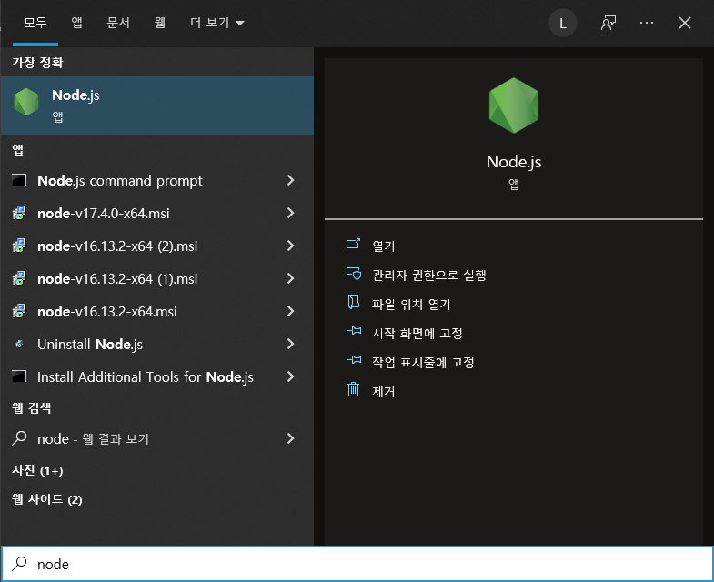Close the search panel with X
The width and height of the screenshot is (714, 582).
coord(684,23)
